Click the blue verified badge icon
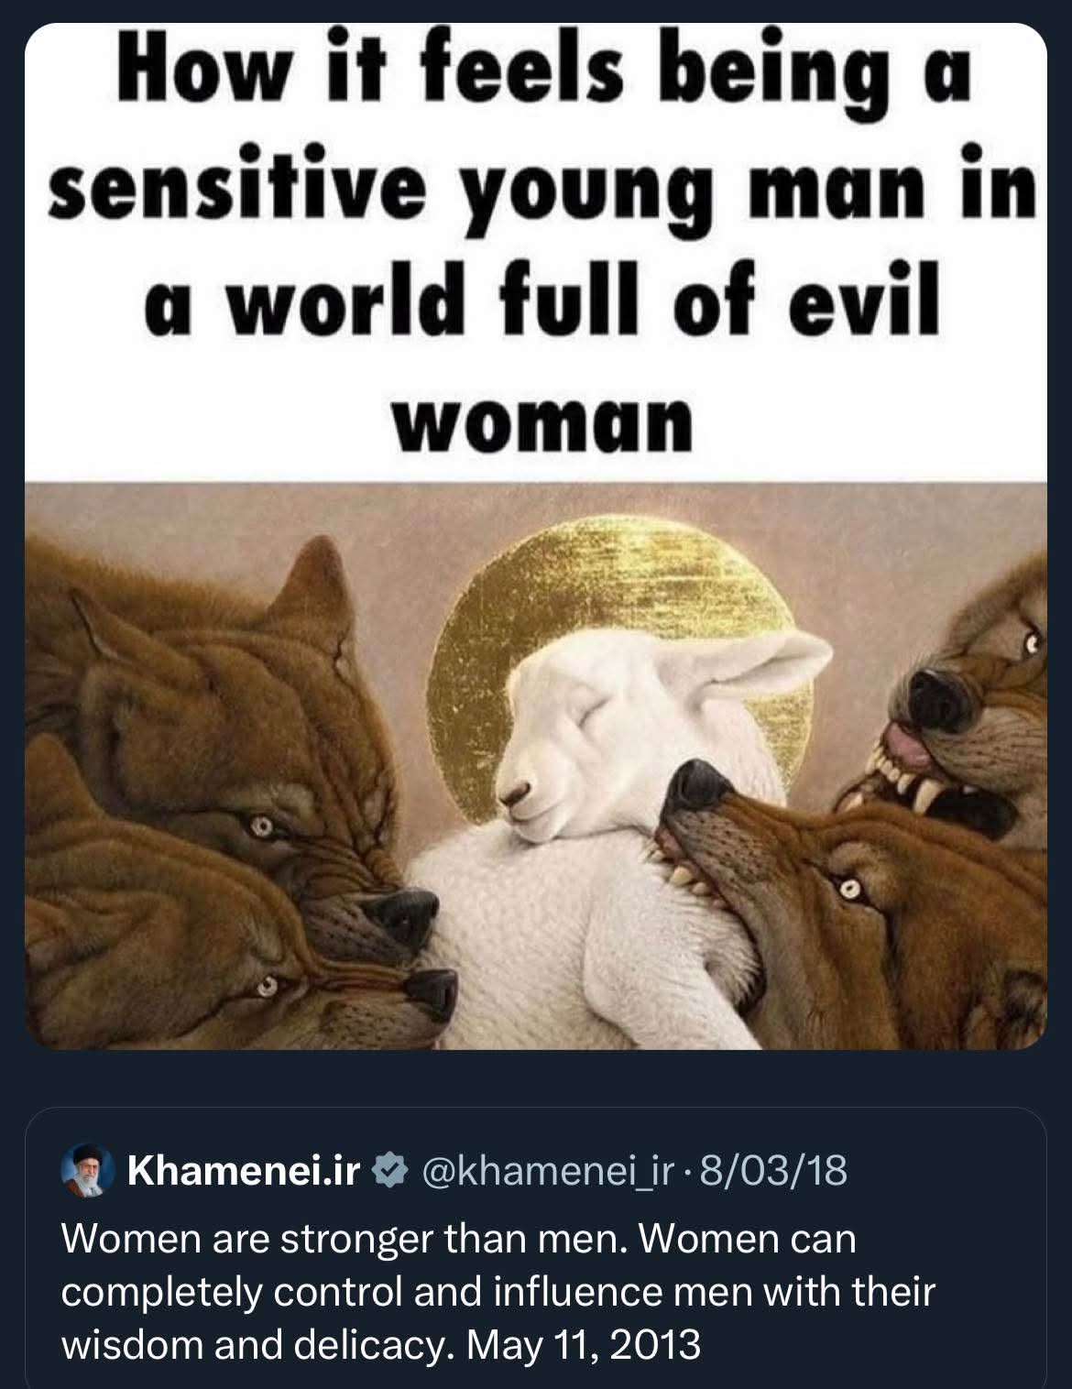The height and width of the screenshot is (1389, 1072). click(x=388, y=1170)
